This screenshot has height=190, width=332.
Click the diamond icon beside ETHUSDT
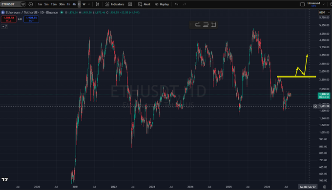(23, 4)
